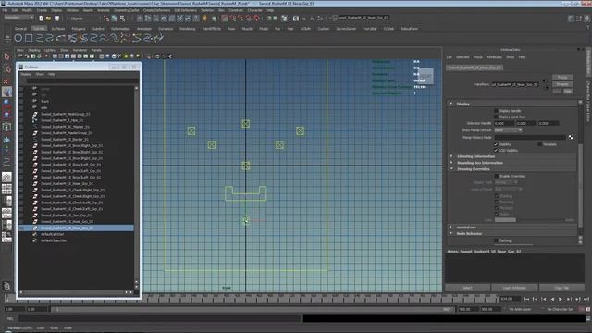Select Sword_RusherM_UI_Border_01 in Outliner
Screen dimensions: 592x333
click(65, 140)
